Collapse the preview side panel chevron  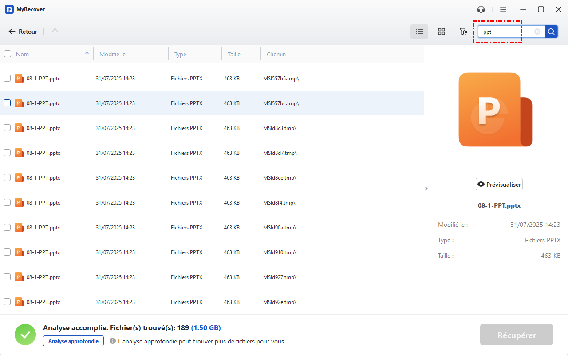(x=426, y=189)
